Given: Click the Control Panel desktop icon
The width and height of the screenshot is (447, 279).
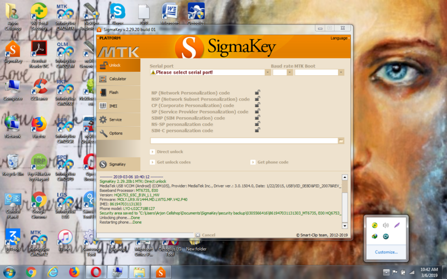Looking at the screenshot, I should click(13, 205).
